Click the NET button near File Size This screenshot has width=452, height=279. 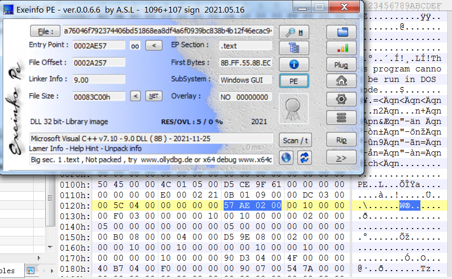click(x=153, y=96)
